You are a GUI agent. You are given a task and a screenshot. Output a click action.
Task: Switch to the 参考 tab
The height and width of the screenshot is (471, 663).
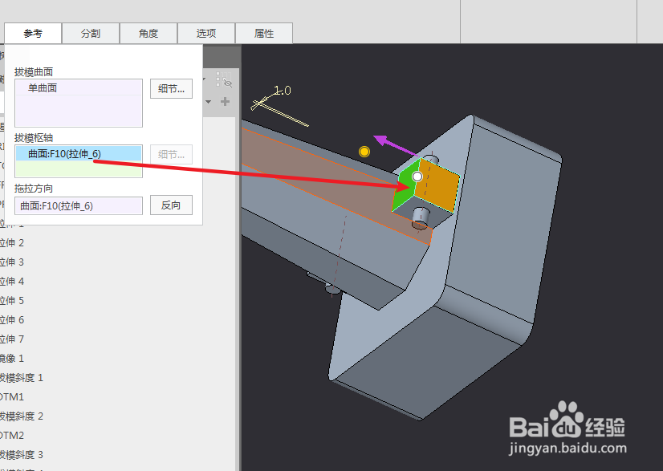tap(33, 34)
